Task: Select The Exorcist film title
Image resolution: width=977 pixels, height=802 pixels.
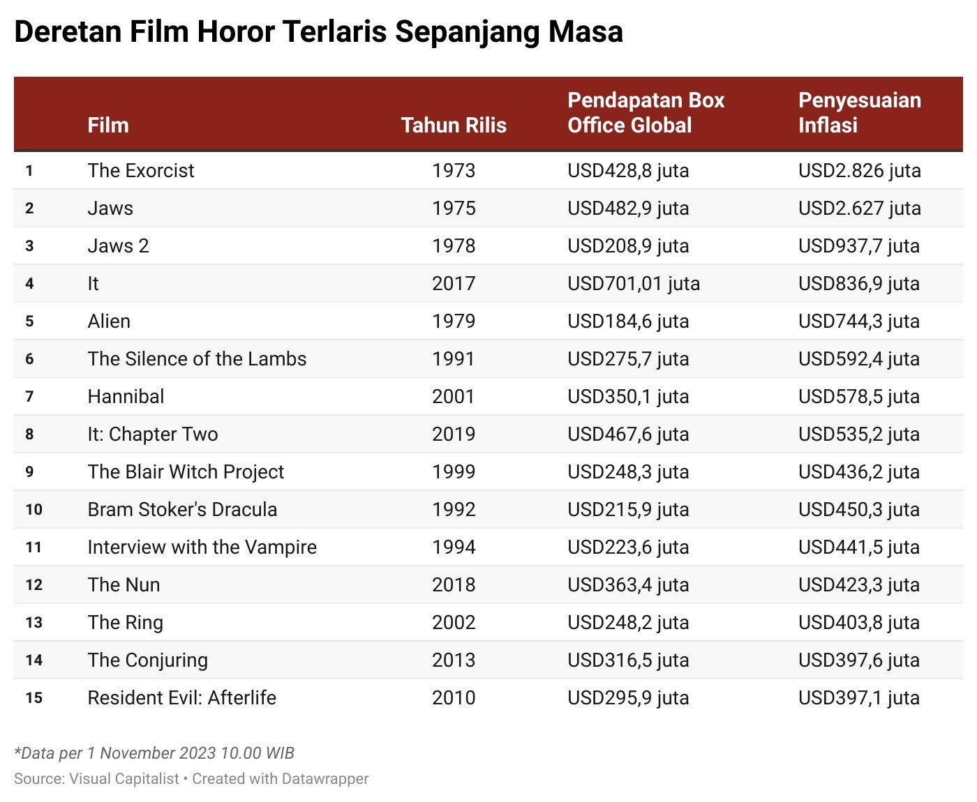Action: pos(141,171)
